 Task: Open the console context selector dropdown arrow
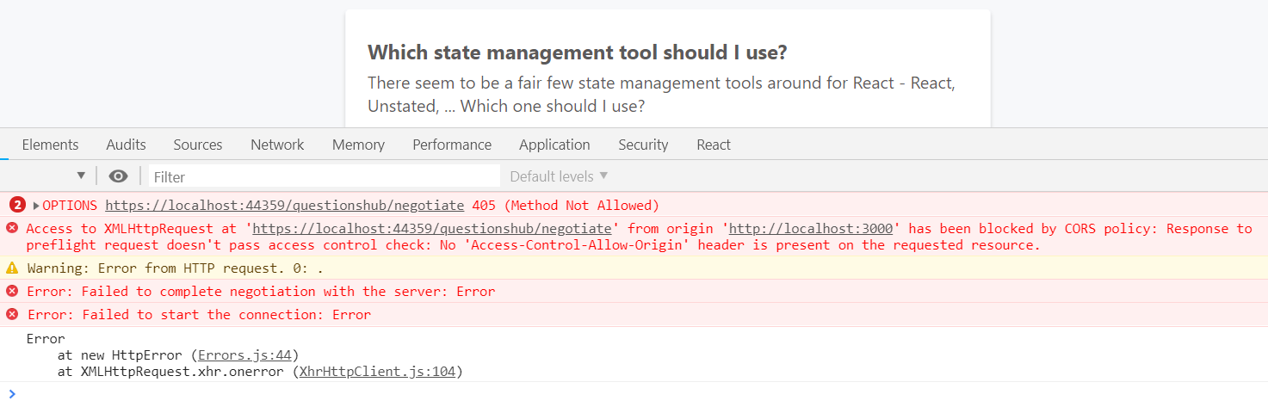coord(81,176)
